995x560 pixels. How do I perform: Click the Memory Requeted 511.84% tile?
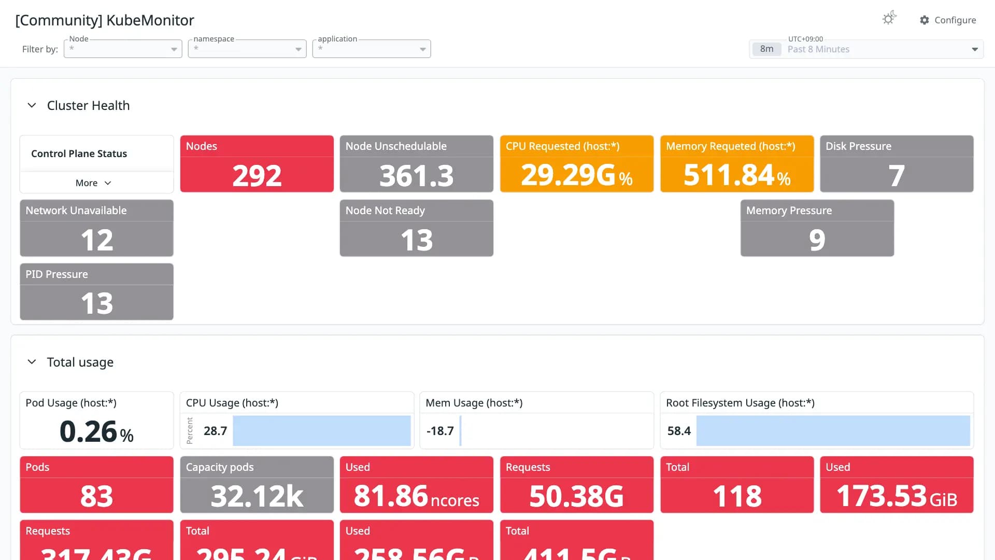click(737, 164)
